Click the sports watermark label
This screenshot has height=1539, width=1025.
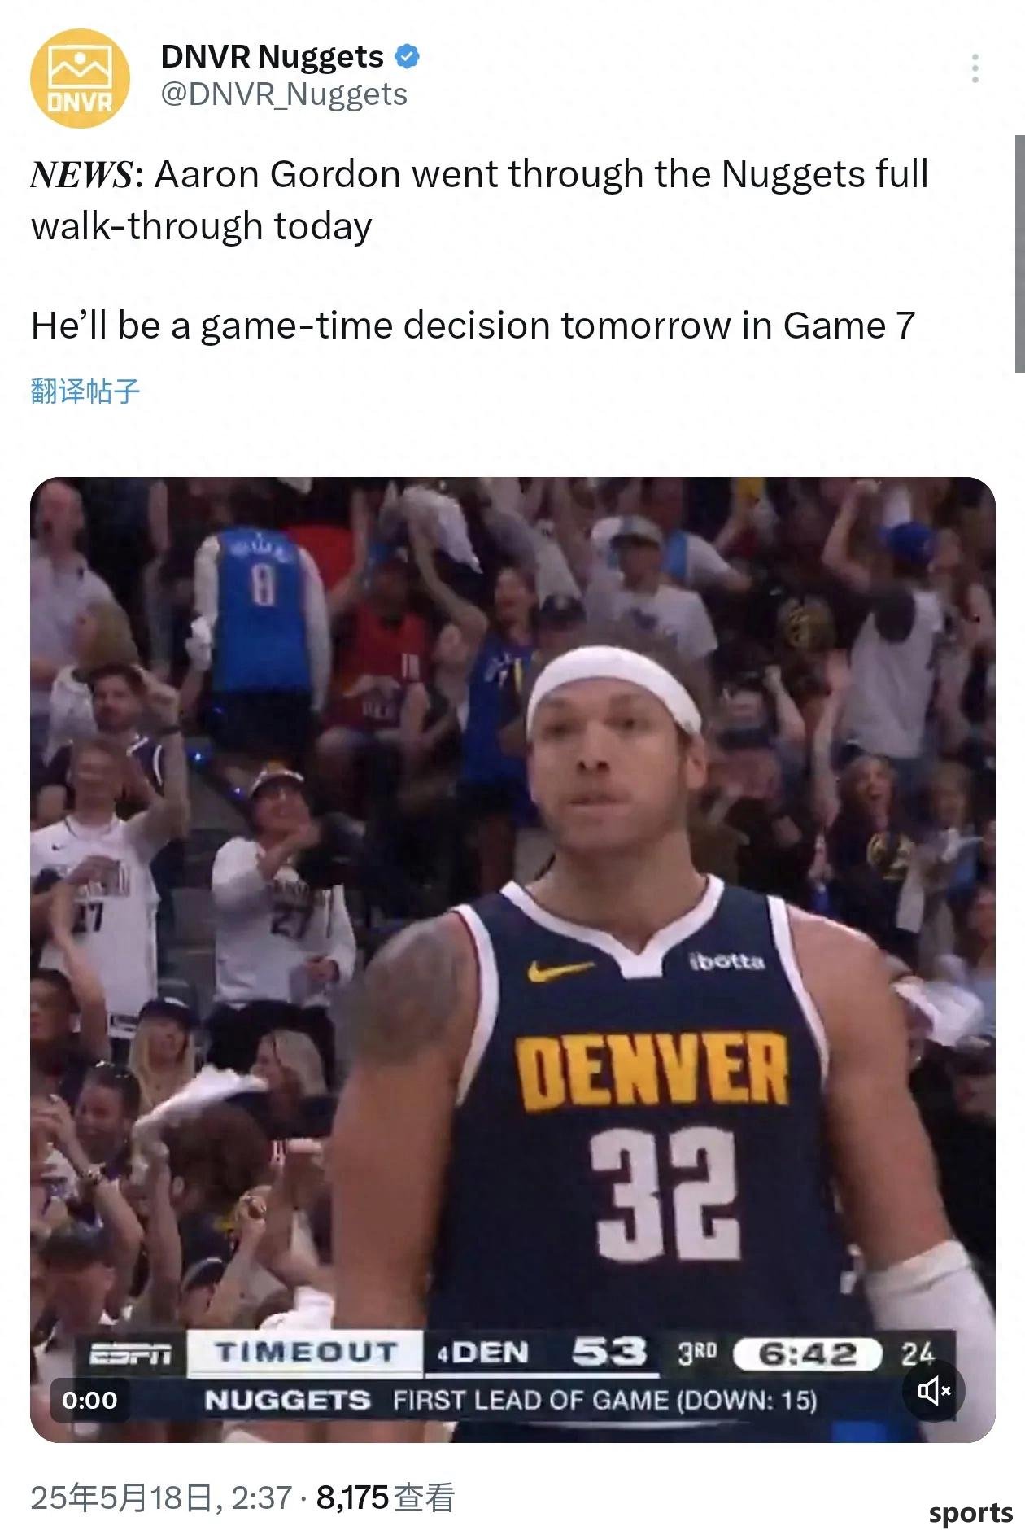970,1514
